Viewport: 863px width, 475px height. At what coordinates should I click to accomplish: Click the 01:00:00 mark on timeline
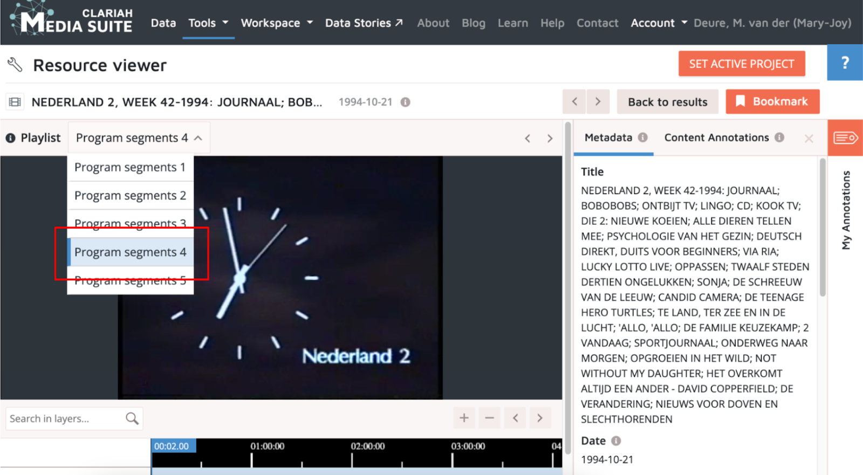pos(267,446)
